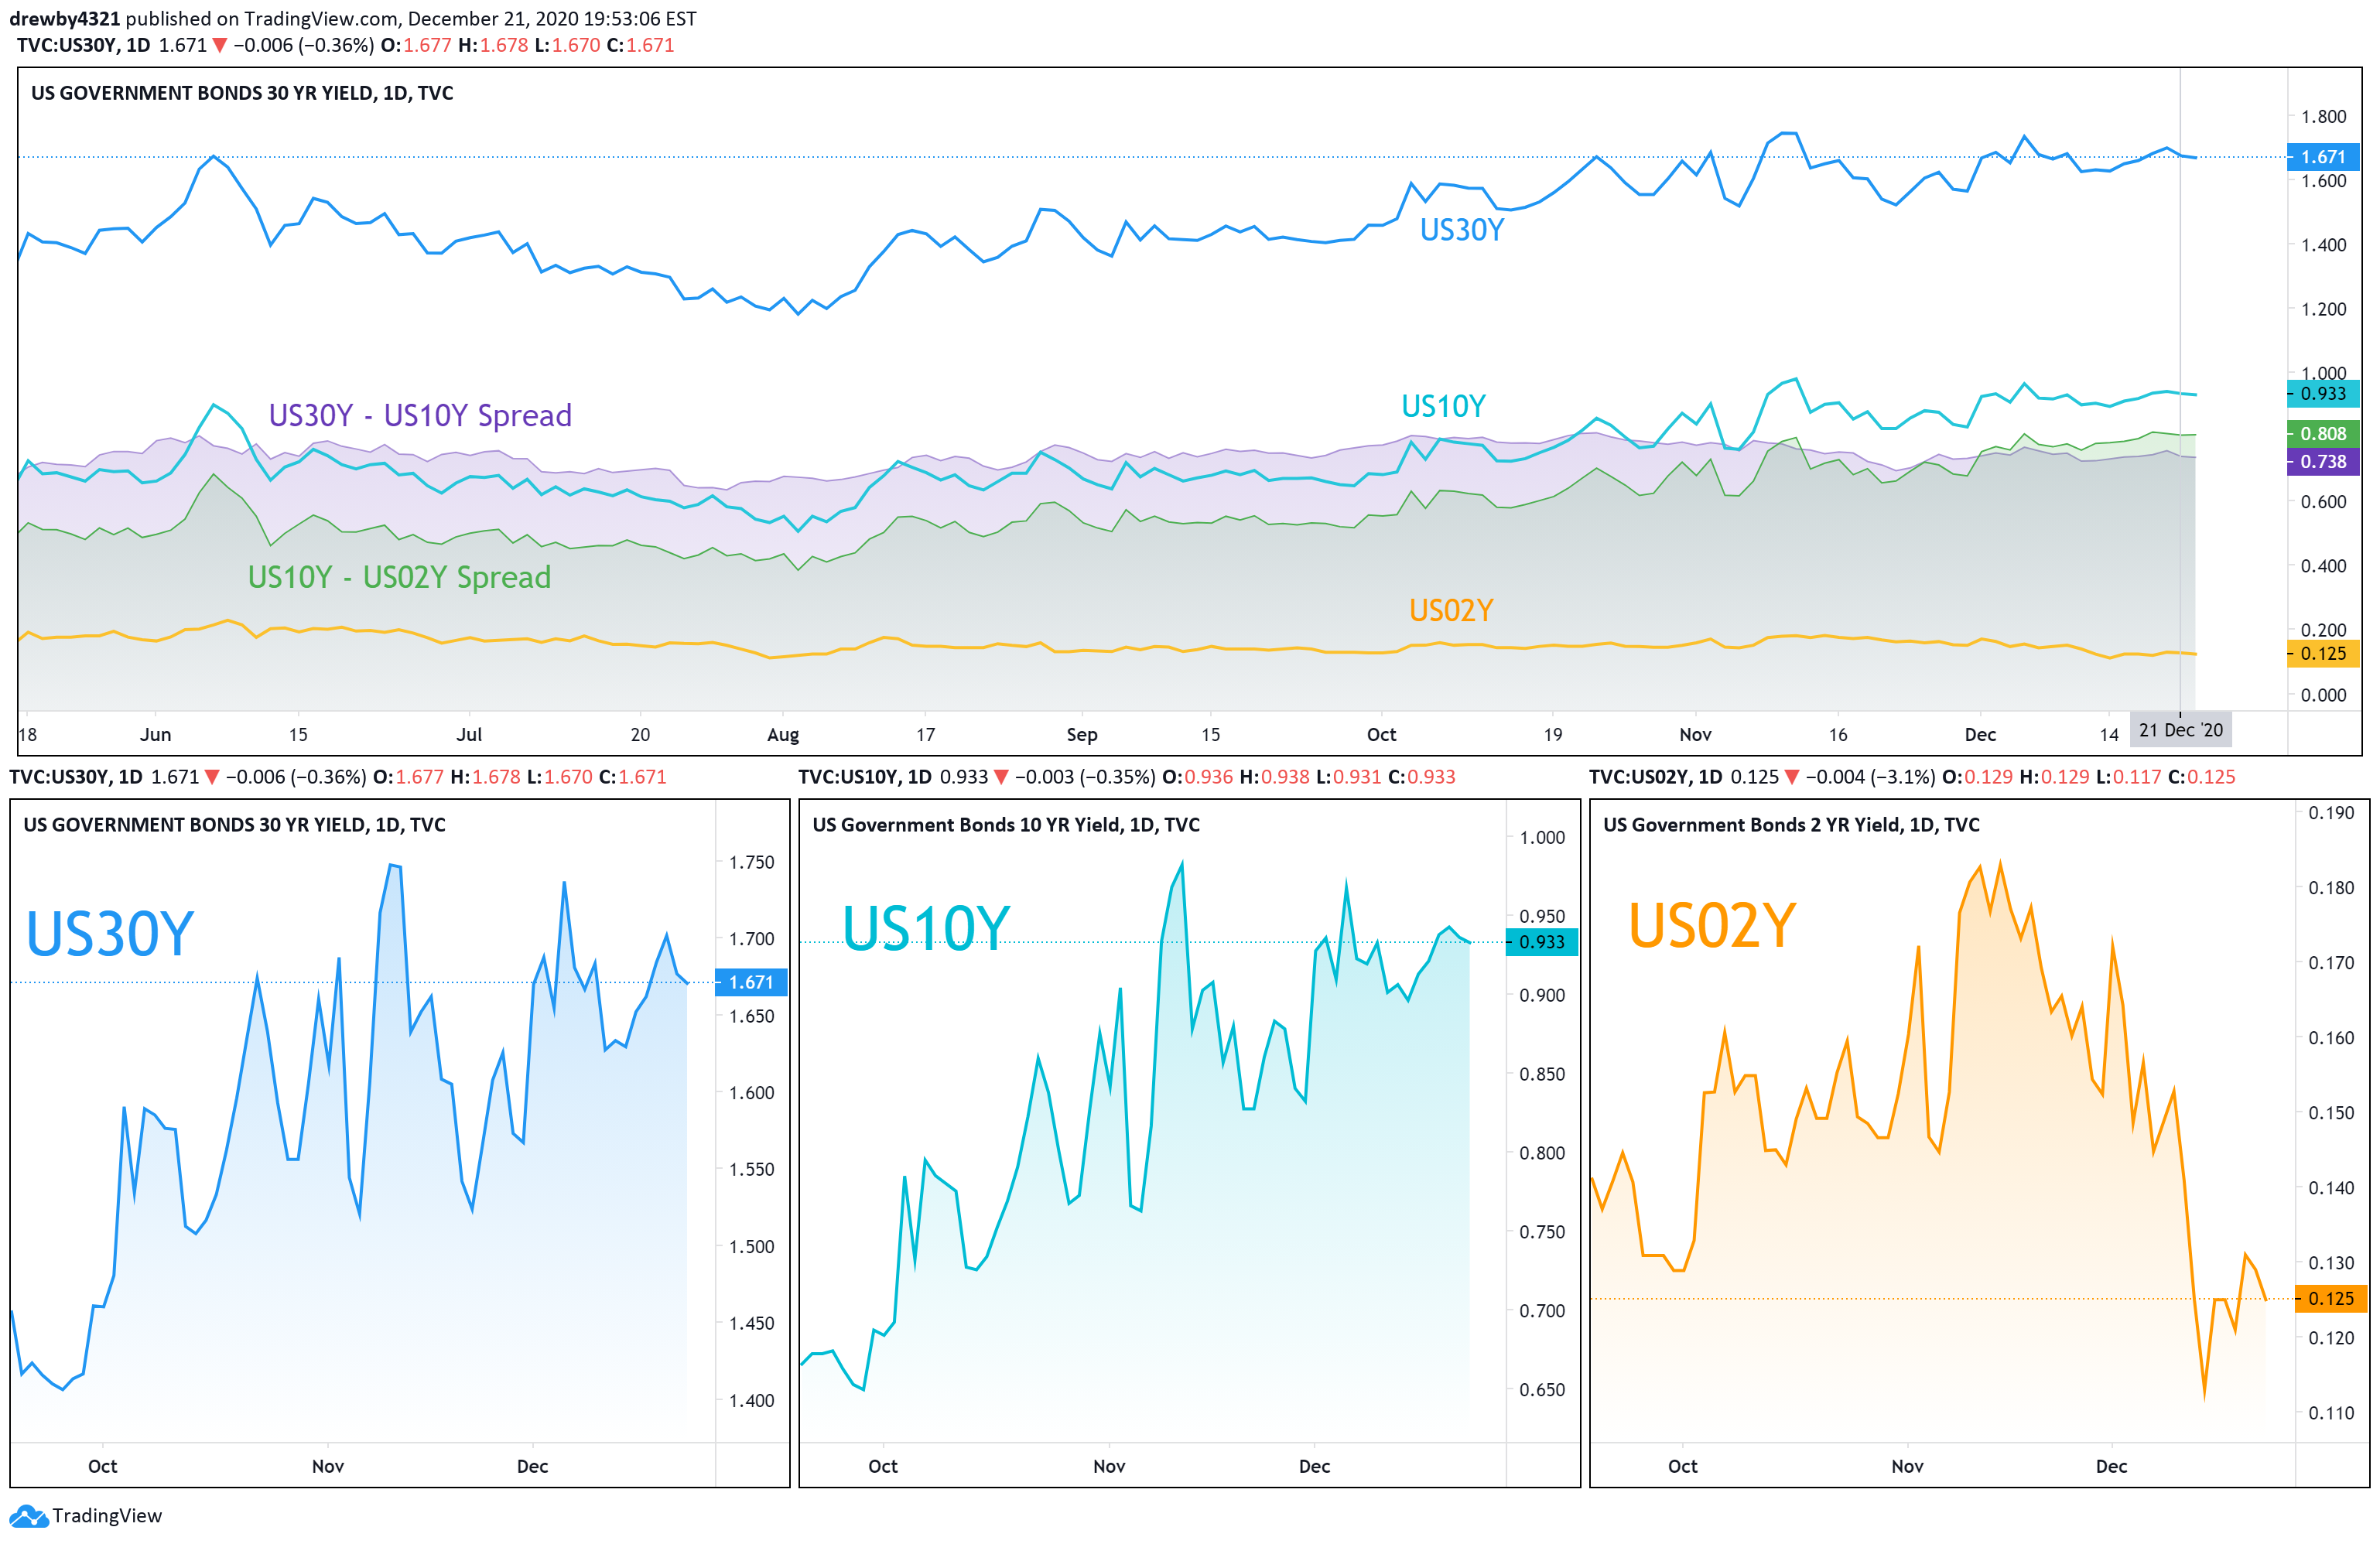Click the purple 0.738 spread value label

click(x=2323, y=462)
